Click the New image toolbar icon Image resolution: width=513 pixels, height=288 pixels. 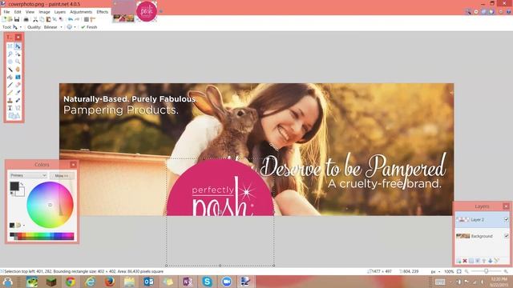(x=3, y=19)
